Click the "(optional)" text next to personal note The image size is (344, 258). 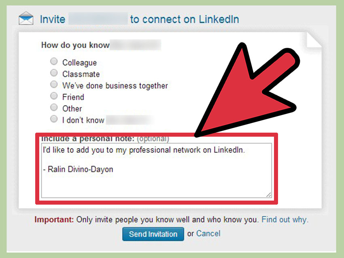click(153, 139)
